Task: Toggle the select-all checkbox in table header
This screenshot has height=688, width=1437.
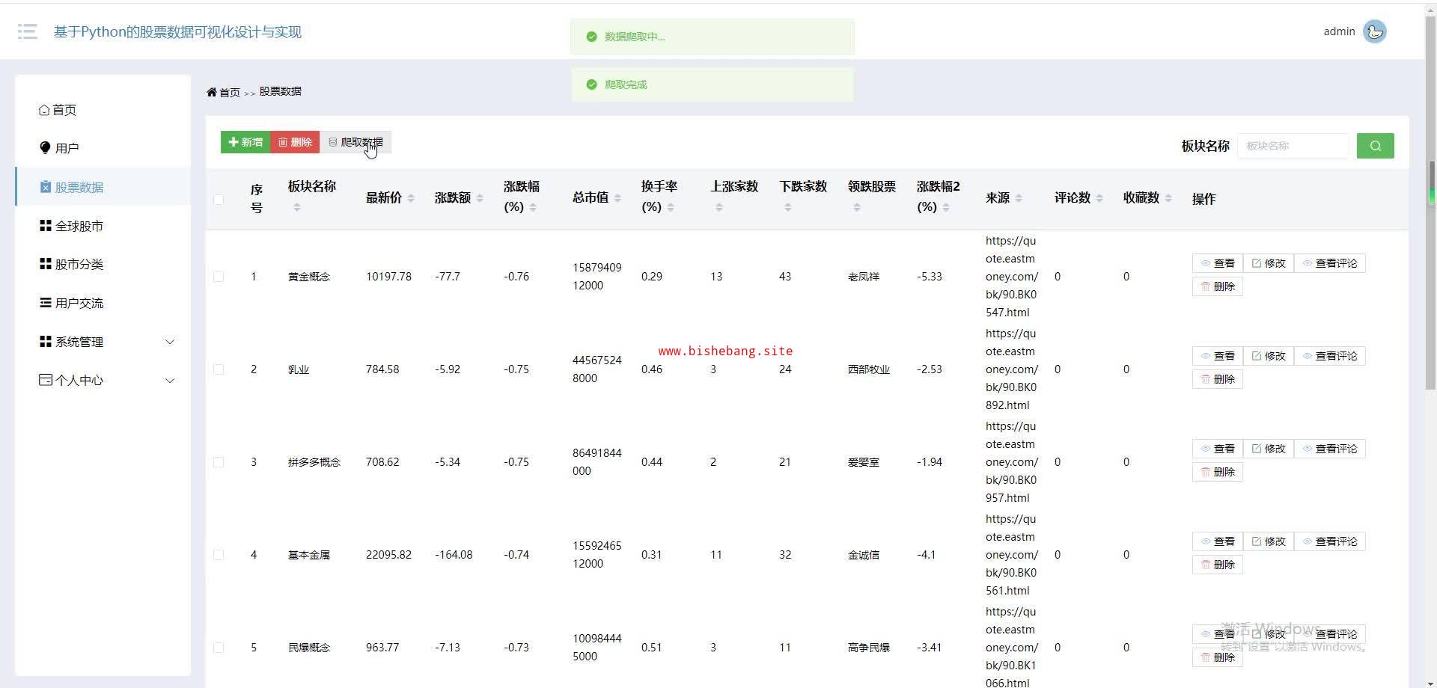Action: point(219,199)
